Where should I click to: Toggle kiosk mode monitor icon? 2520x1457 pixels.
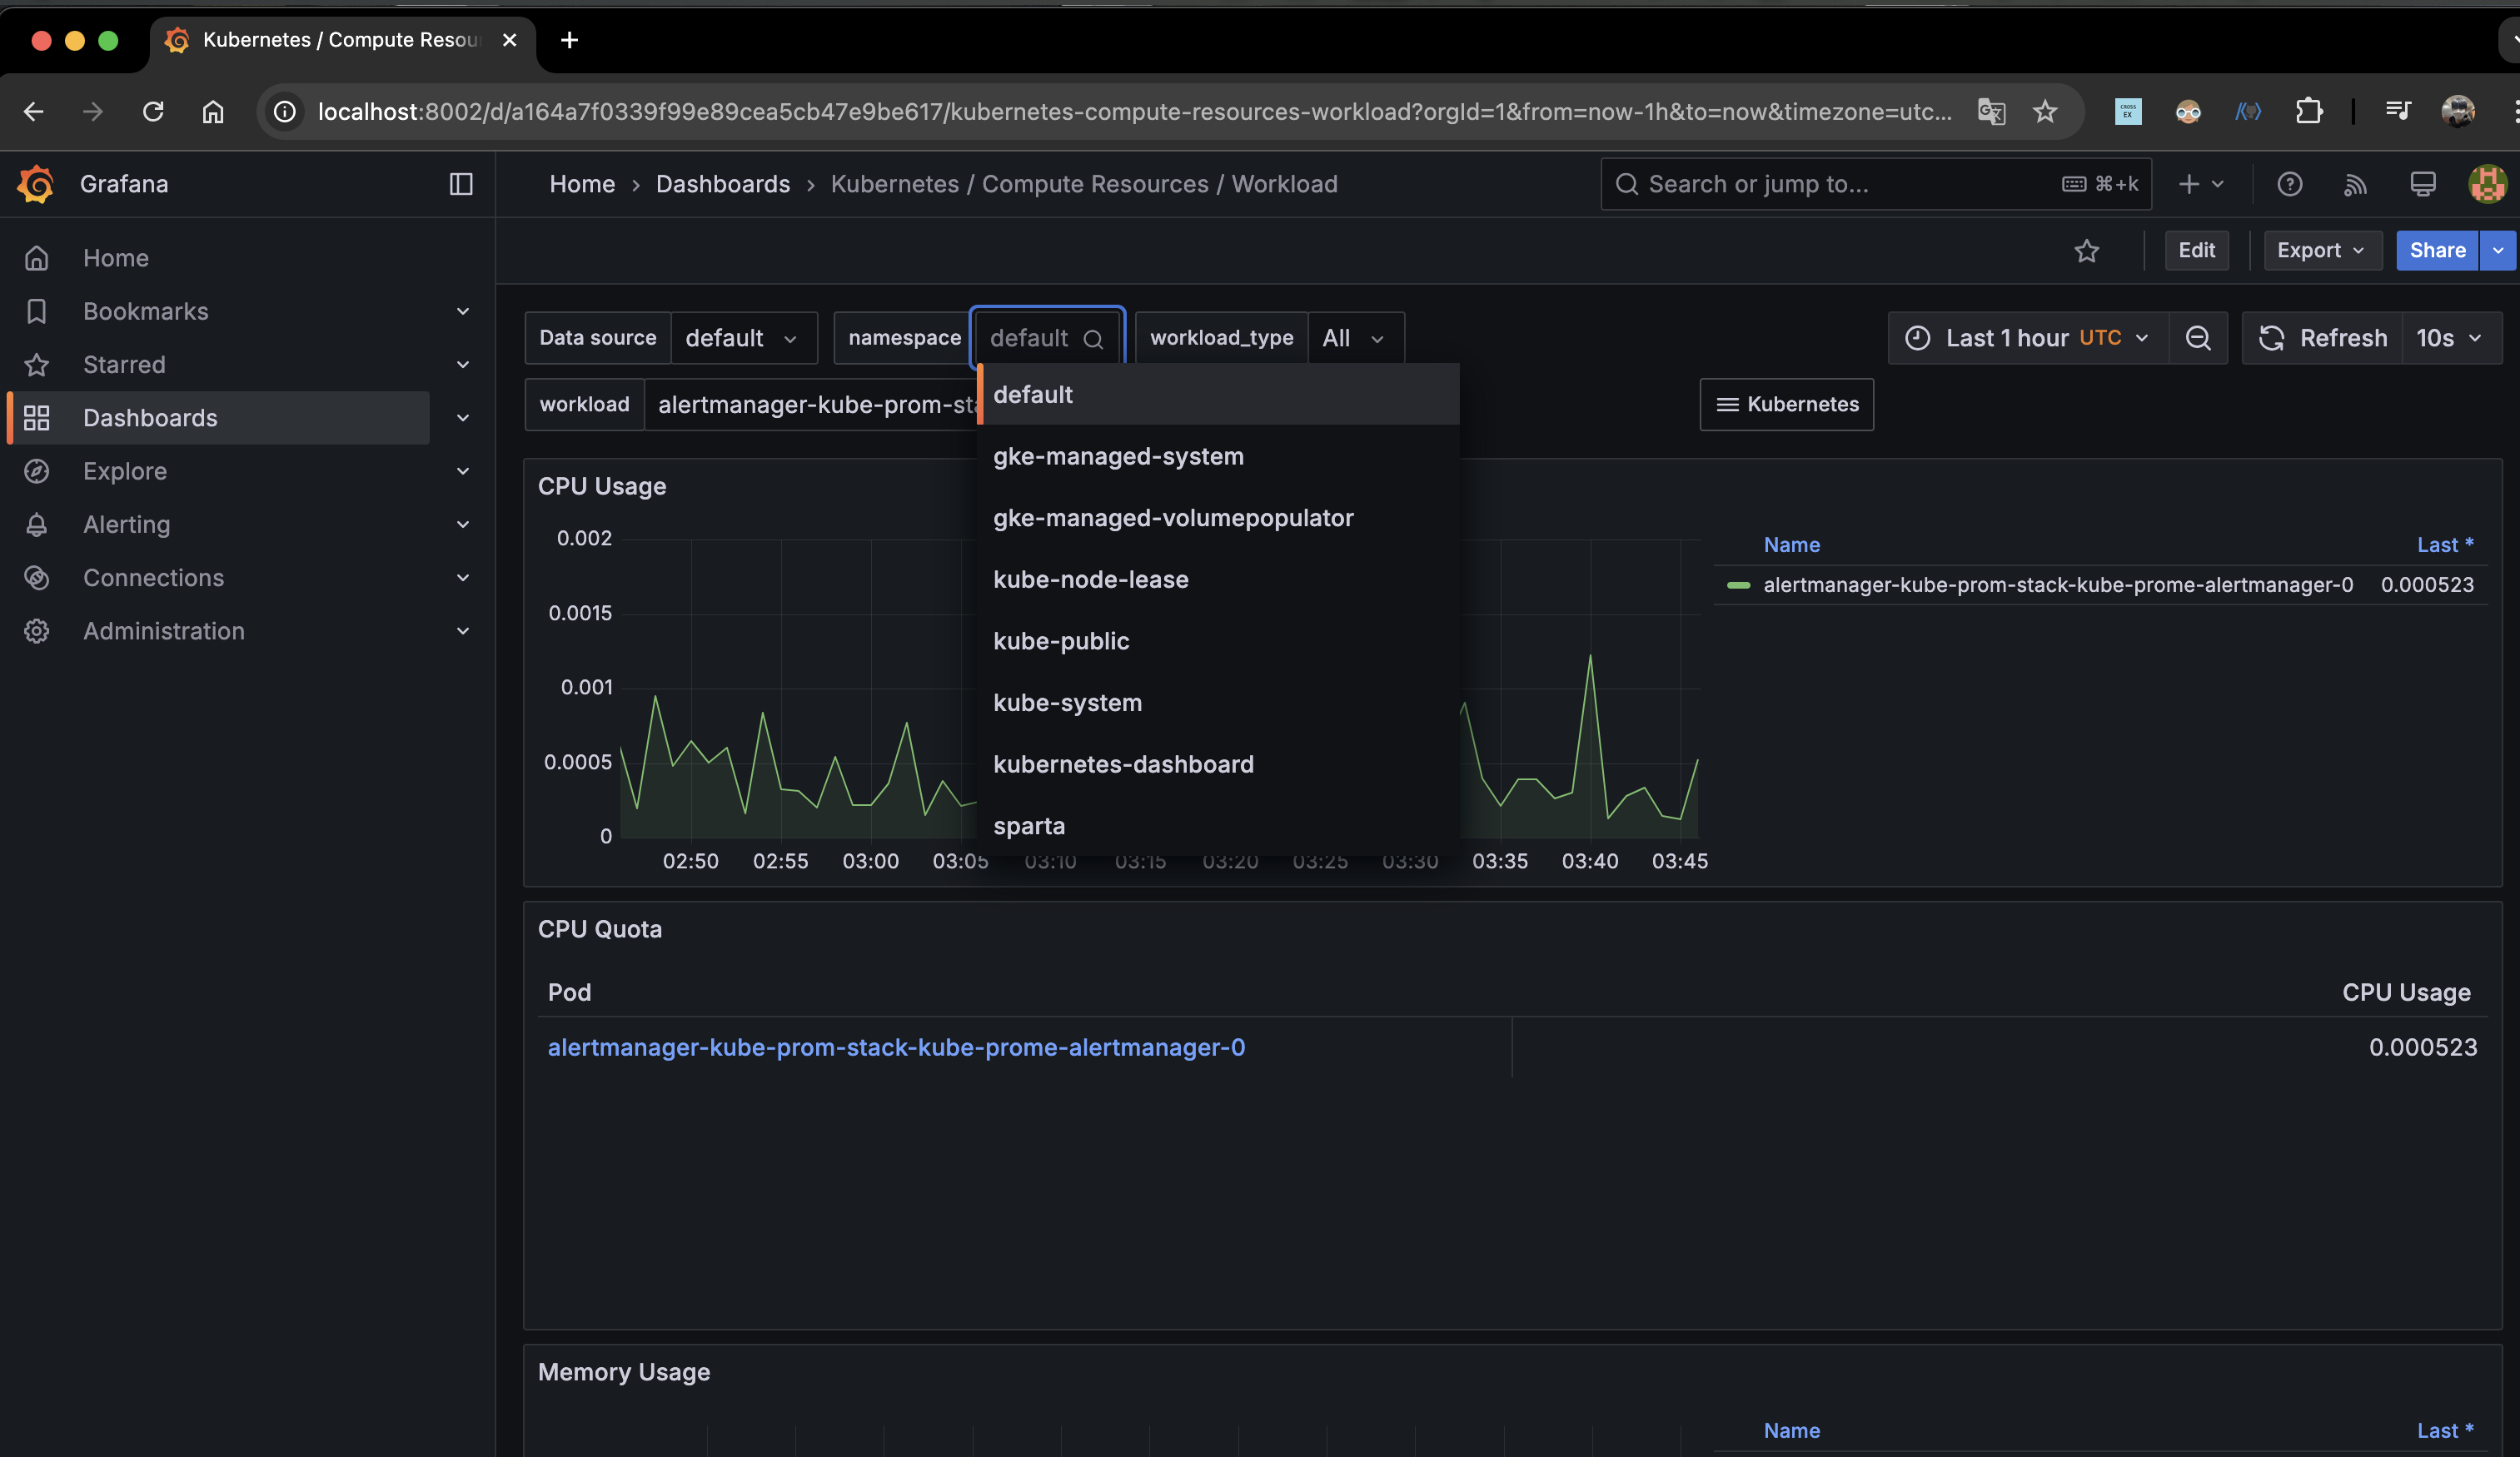pos(2422,184)
